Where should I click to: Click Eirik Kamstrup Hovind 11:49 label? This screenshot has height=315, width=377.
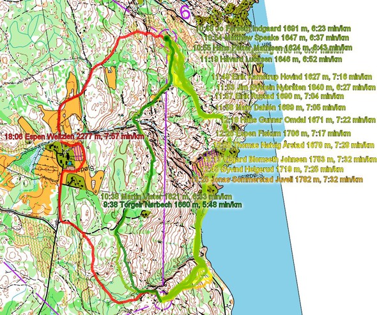pos(292,77)
